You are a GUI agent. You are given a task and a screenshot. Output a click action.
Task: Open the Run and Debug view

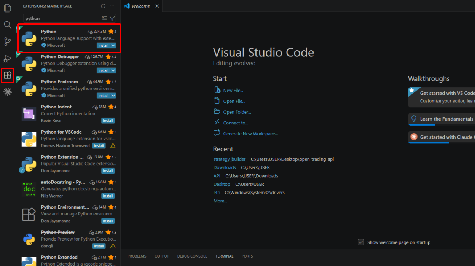tap(7, 58)
